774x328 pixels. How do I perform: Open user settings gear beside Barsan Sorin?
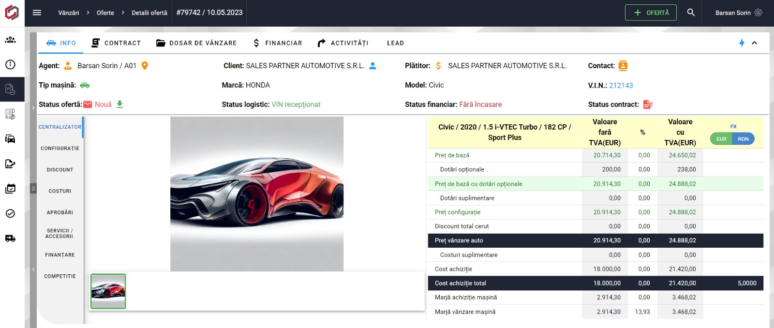758,13
